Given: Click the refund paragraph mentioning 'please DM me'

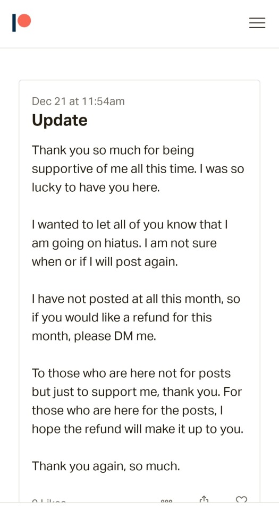Looking at the screenshot, I should [136, 317].
